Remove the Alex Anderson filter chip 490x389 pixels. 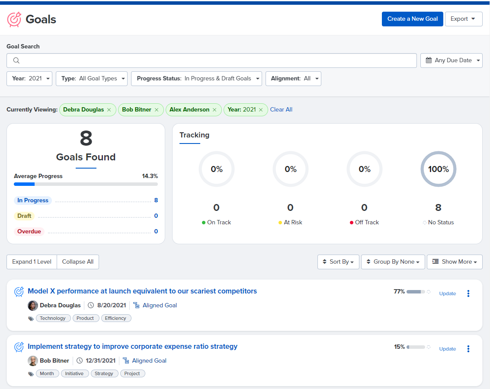coord(215,110)
